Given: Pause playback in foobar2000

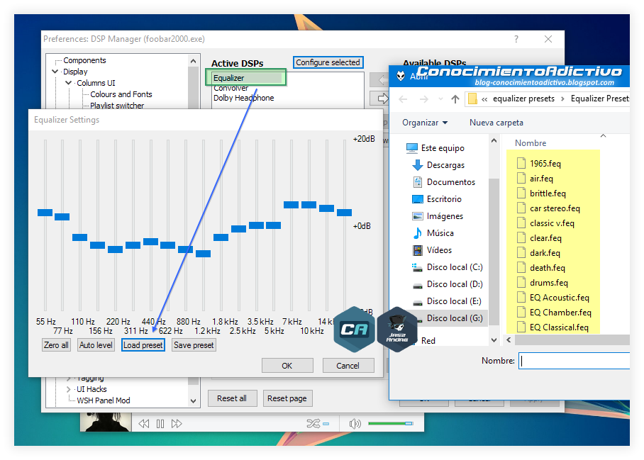Looking at the screenshot, I should [160, 423].
